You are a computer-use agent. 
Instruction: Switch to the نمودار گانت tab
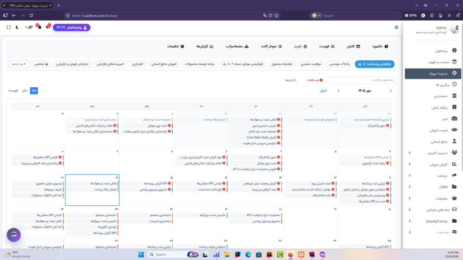coord(271,46)
